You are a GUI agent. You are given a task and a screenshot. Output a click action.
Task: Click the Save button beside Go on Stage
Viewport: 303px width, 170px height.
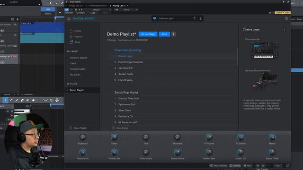pyautogui.click(x=164, y=34)
